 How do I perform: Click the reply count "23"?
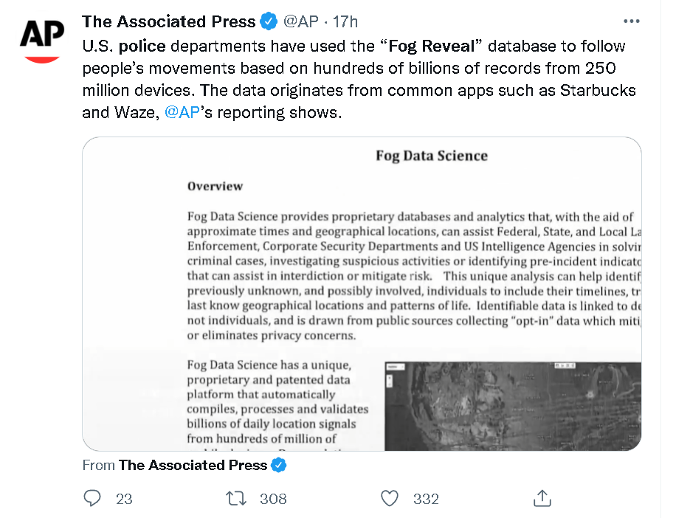tap(124, 499)
